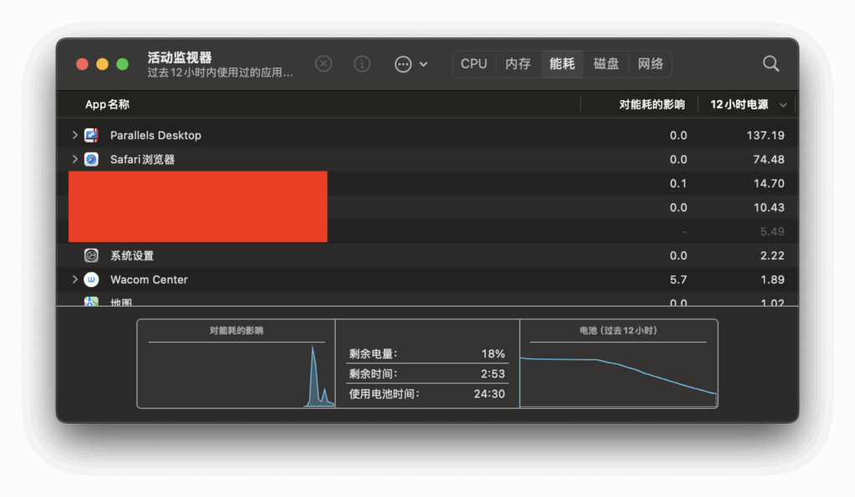
Task: Click the Wacom Center app icon
Action: [x=92, y=279]
